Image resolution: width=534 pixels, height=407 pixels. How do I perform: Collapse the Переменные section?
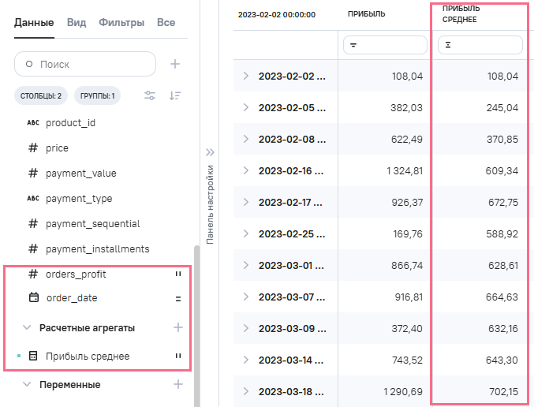(x=27, y=385)
